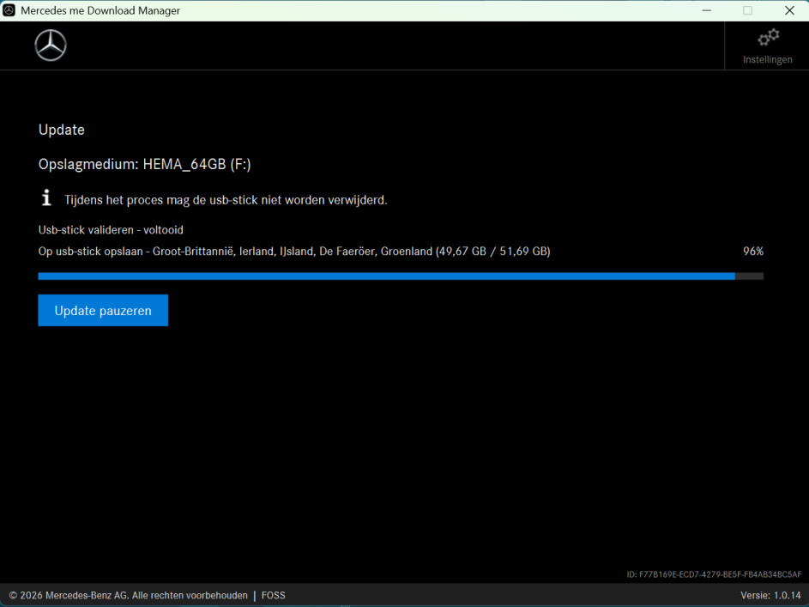
Task: Click the Mercedes-Benz AG copyright text
Action: 129,595
